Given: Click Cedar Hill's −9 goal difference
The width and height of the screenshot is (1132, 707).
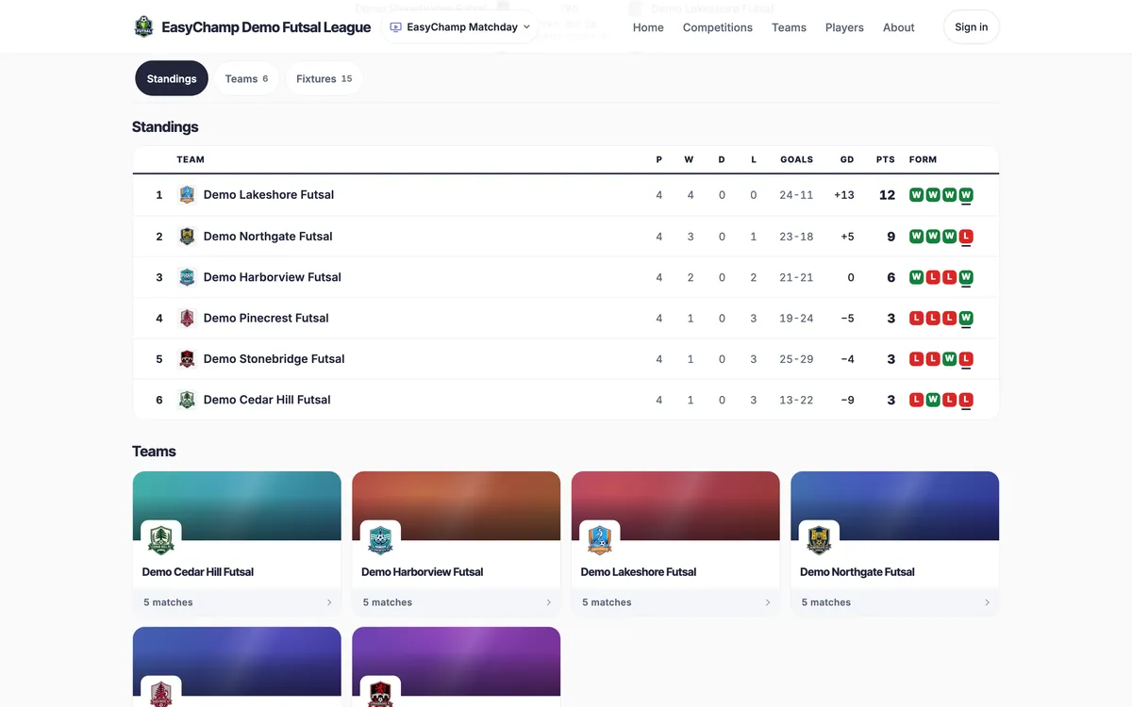Looking at the screenshot, I should (847, 400).
